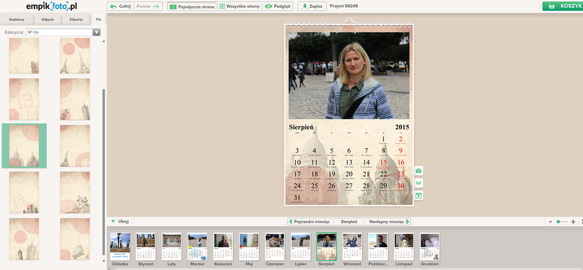Viewport: 583px width, 270px height.
Task: Click the Sierpień month label in navigation bar
Action: (348, 221)
